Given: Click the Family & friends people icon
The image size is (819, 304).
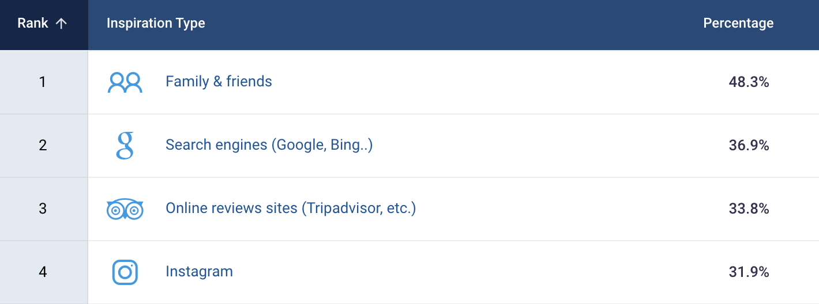Looking at the screenshot, I should point(125,82).
